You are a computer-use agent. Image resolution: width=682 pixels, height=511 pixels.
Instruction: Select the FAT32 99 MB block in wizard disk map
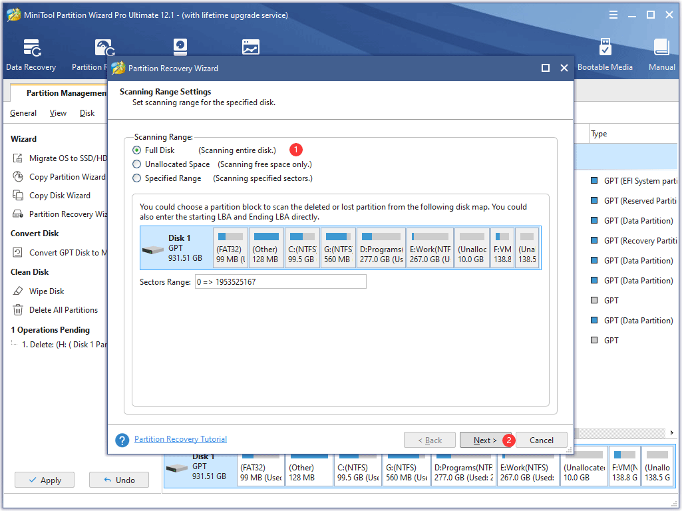(230, 248)
